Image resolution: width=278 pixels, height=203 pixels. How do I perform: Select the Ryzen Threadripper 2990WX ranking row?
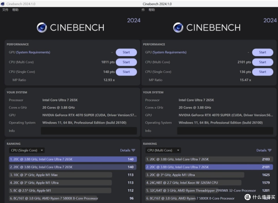pos(209,190)
